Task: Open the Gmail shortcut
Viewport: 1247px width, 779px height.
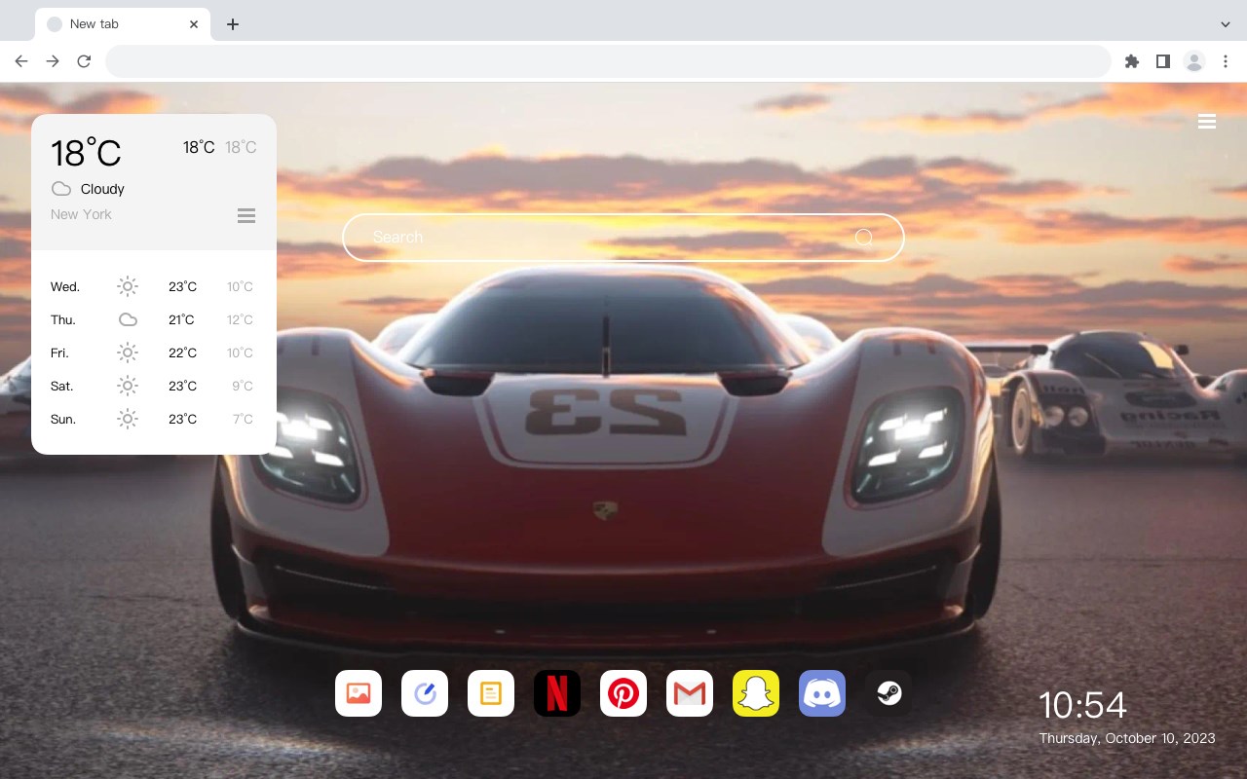Action: tap(690, 693)
